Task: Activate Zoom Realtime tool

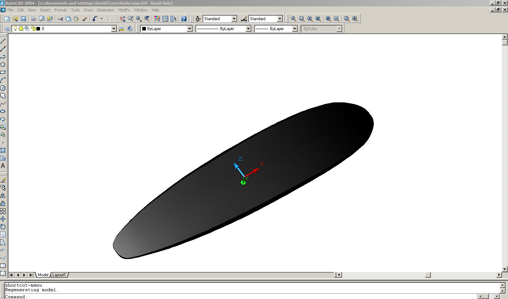Action: click(131, 19)
